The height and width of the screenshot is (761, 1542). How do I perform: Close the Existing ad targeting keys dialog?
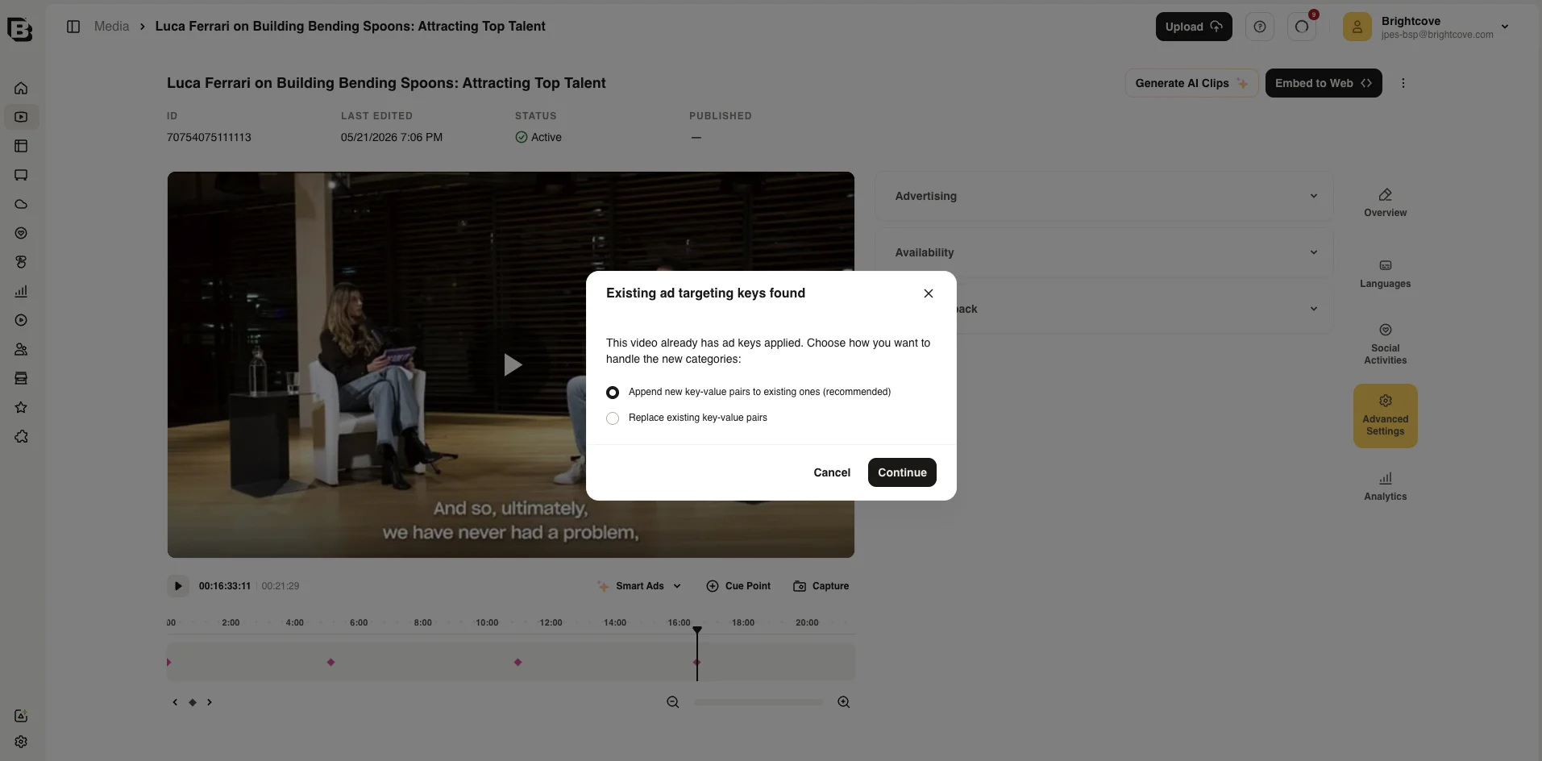928,293
